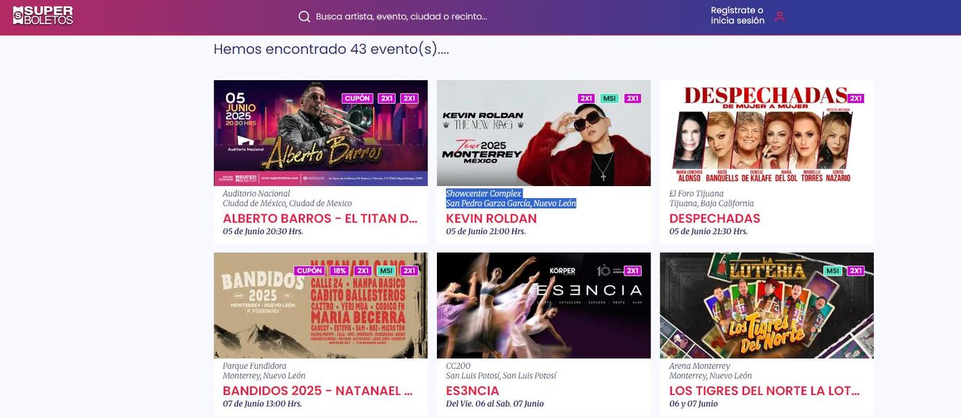The width and height of the screenshot is (961, 418).
Task: Click CUPÓN badge on Bandidos 2025 card
Action: [310, 271]
